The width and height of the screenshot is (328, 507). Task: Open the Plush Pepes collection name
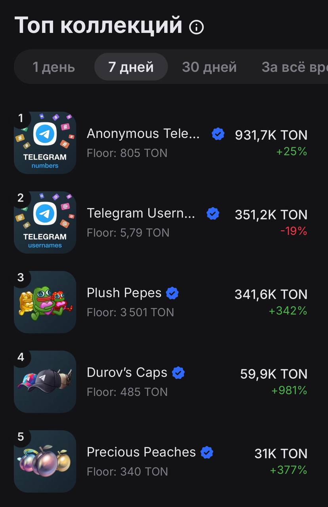[124, 293]
